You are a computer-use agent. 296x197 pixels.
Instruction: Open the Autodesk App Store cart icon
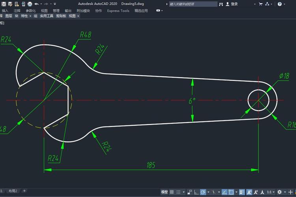[x=260, y=4]
